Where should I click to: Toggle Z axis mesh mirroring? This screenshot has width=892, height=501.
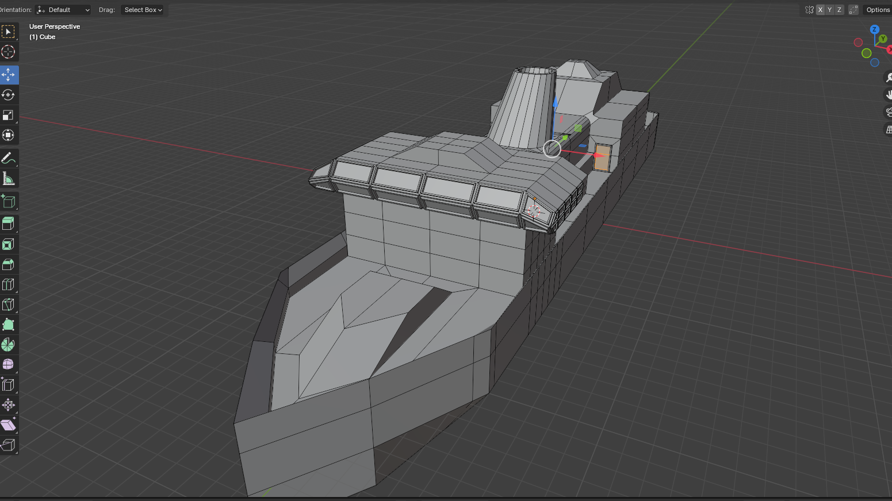point(839,10)
